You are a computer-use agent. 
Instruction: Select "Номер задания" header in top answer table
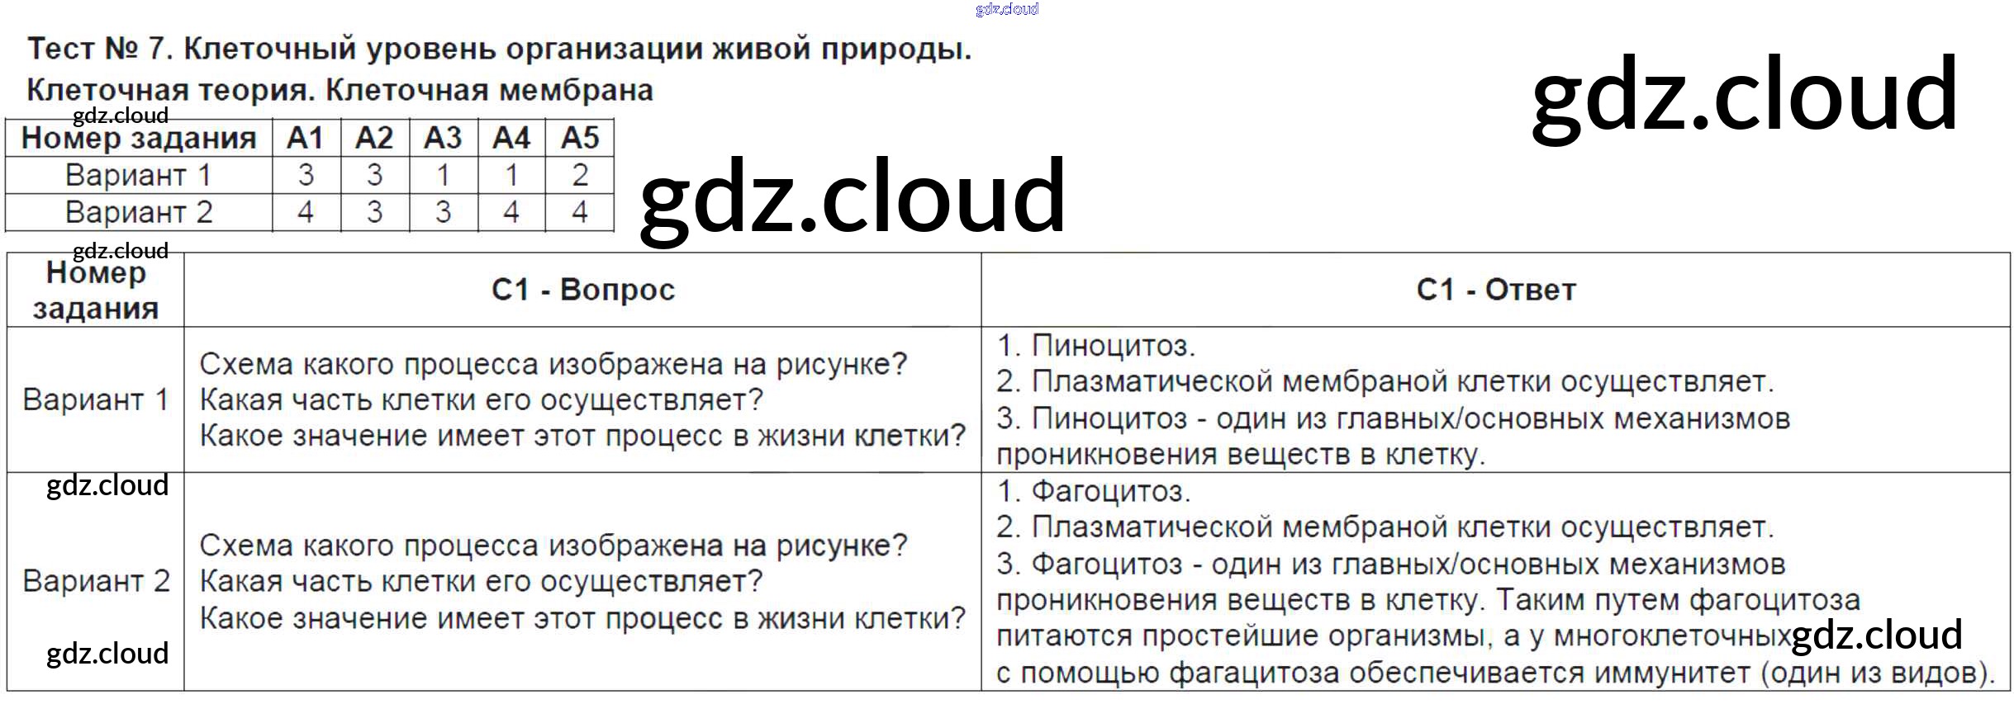[139, 138]
